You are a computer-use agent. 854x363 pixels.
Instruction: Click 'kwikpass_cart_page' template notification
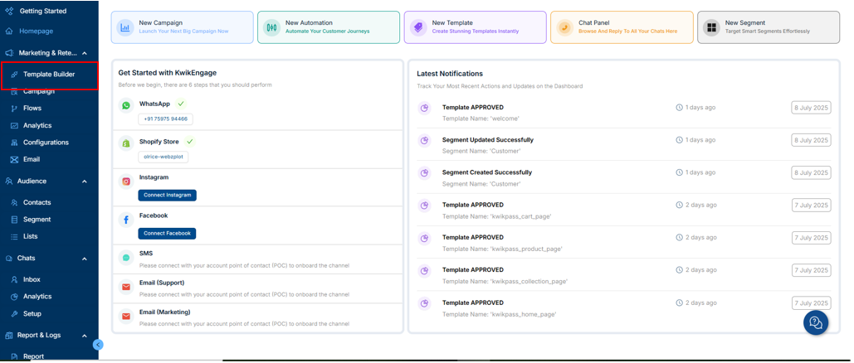click(x=624, y=210)
